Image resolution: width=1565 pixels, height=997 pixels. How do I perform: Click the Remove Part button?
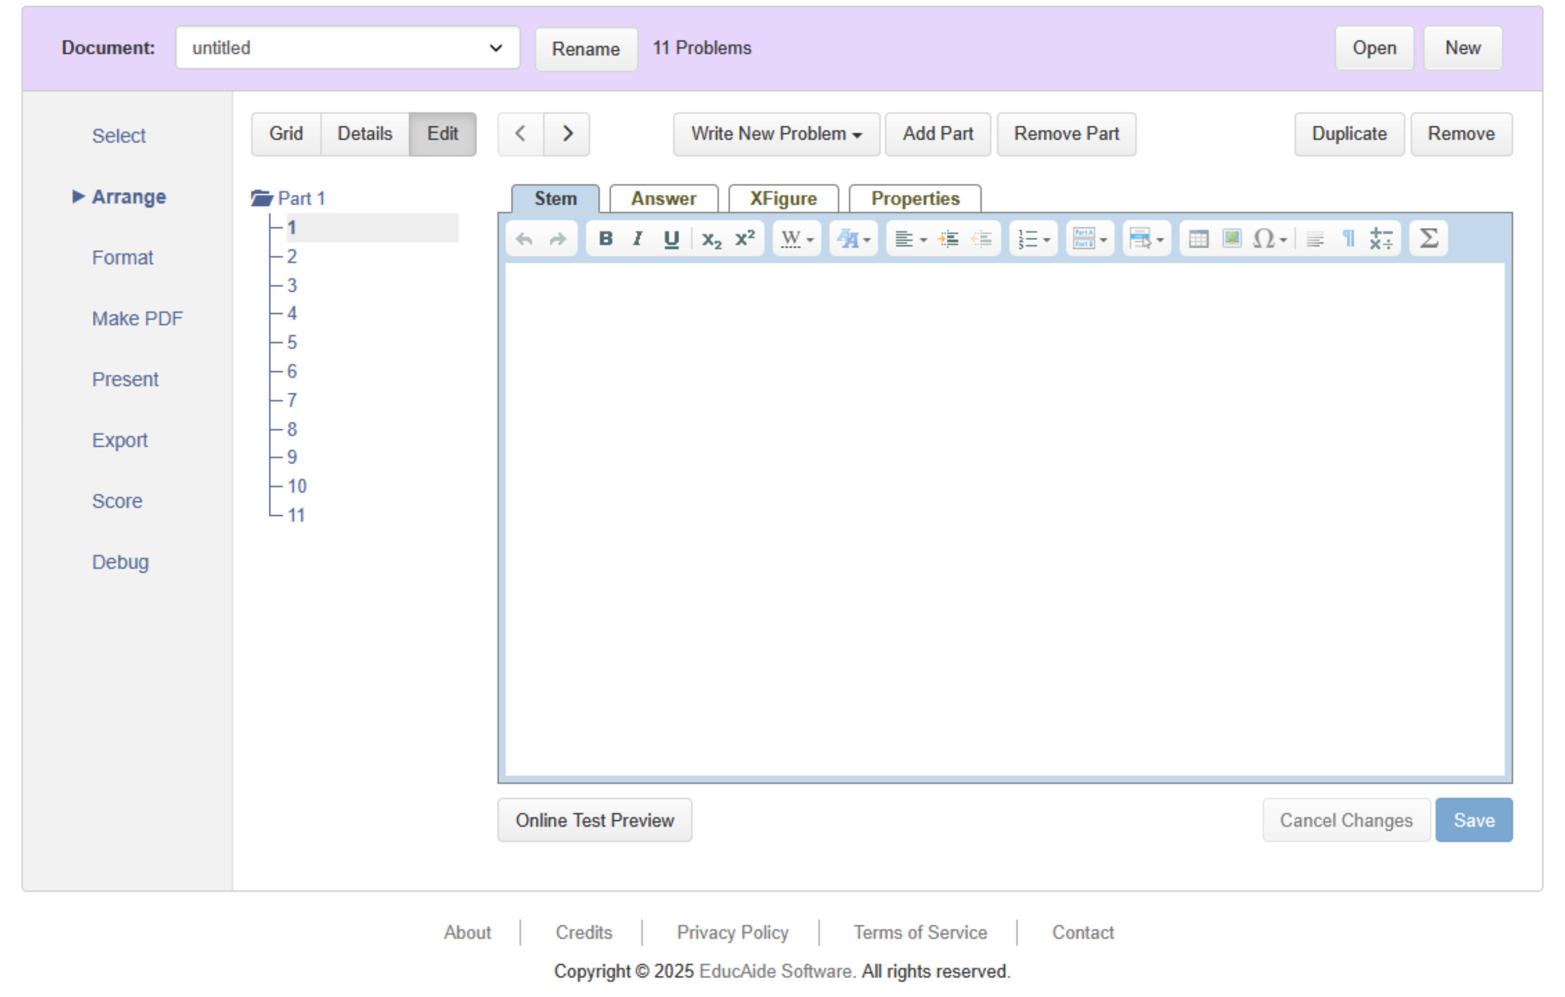pyautogui.click(x=1066, y=134)
